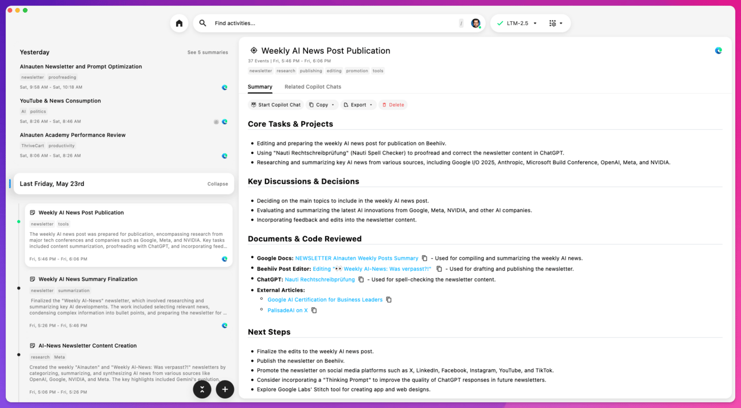The width and height of the screenshot is (741, 408).
Task: Switch to the Summary tab
Action: coord(260,87)
